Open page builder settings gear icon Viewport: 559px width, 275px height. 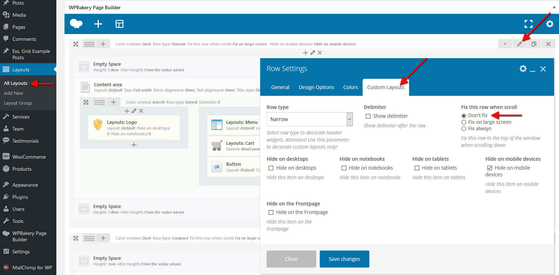click(x=550, y=24)
